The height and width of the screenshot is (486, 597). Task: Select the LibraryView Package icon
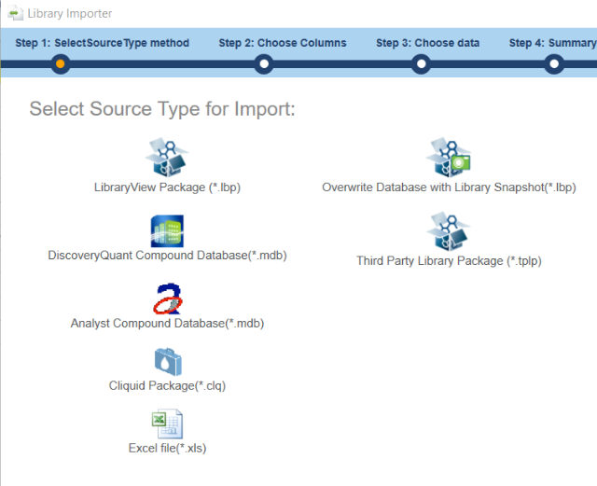(167, 158)
